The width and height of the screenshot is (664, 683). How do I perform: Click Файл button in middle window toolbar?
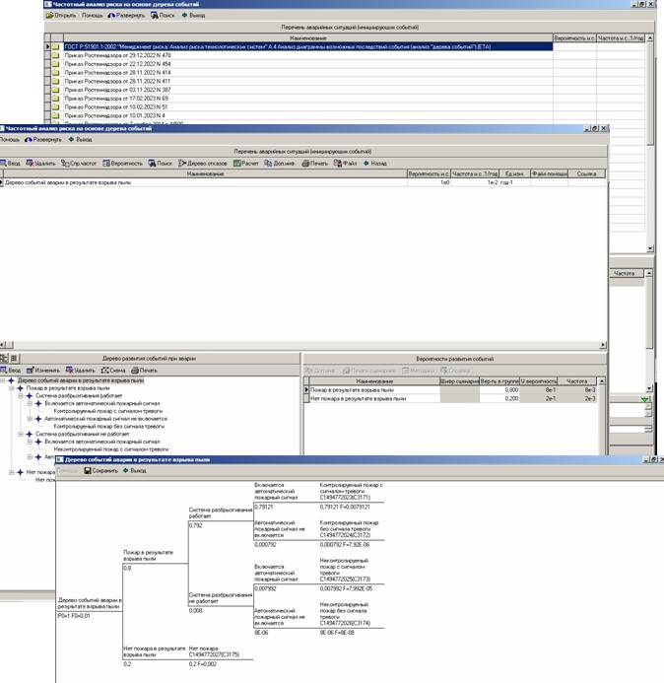[x=347, y=163]
